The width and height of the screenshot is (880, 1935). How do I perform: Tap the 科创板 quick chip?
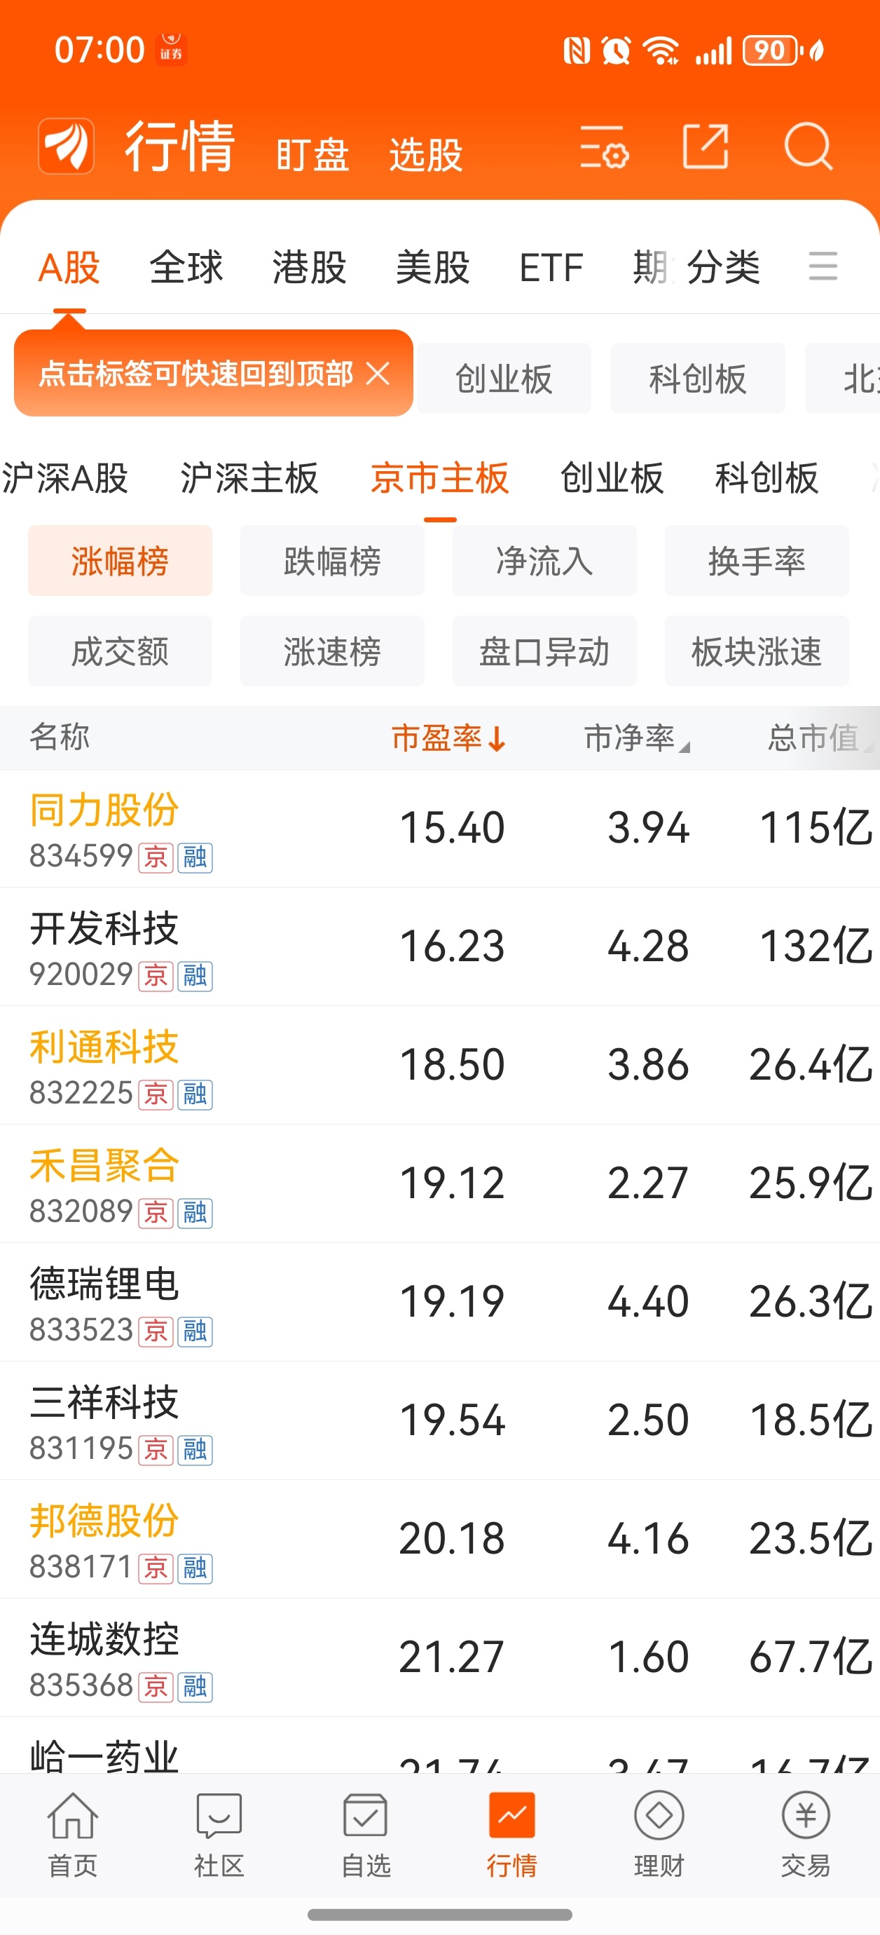(x=698, y=379)
